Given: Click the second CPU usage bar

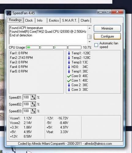Looking at the screenshot, I should pos(47,47).
